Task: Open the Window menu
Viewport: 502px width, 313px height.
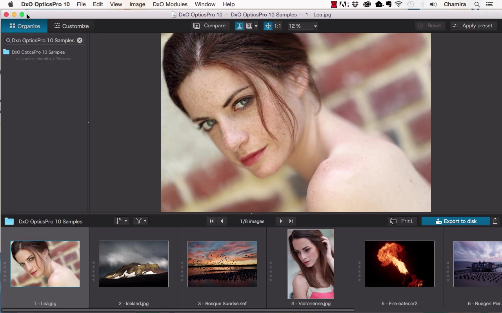Action: click(x=205, y=4)
